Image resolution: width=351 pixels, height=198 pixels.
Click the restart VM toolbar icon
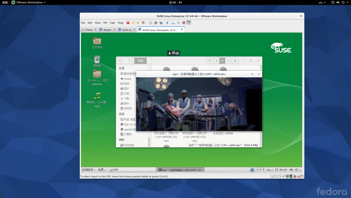(x=143, y=23)
